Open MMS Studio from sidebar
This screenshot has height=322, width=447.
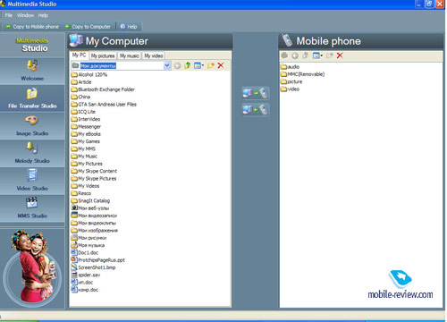coord(32,208)
